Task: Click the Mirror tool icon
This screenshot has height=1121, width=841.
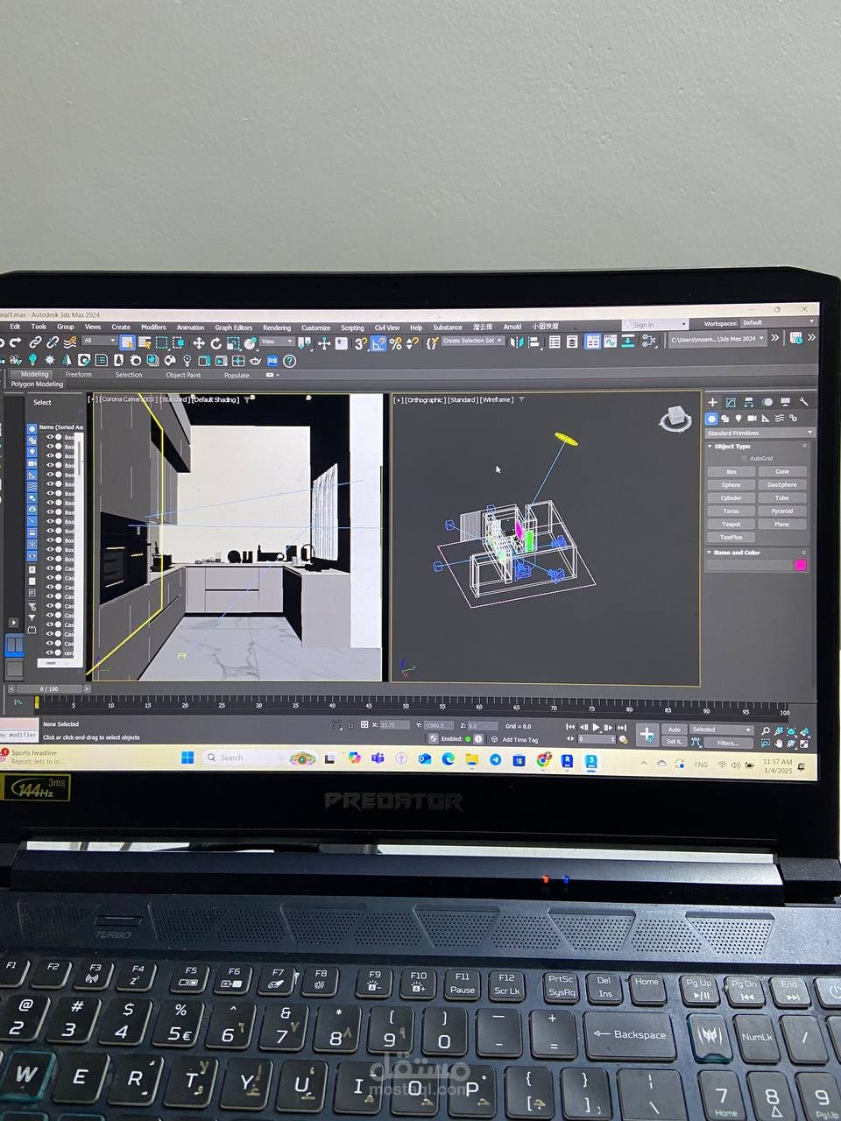Action: (x=515, y=342)
